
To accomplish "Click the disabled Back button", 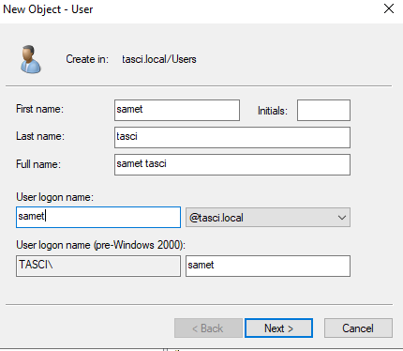I will 208,328.
